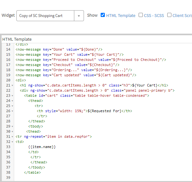Click the h1 ng-show code on line 21
This screenshot has width=192, height=182.
(x=94, y=85)
